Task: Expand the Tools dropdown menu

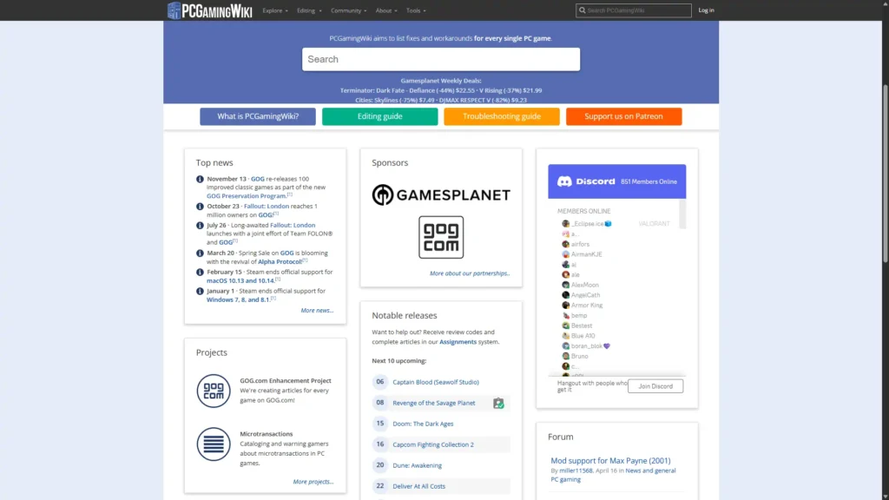Action: pyautogui.click(x=416, y=10)
